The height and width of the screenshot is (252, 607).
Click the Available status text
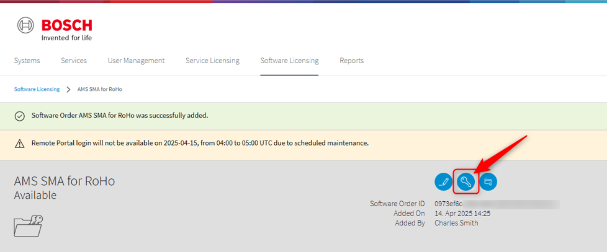35,195
